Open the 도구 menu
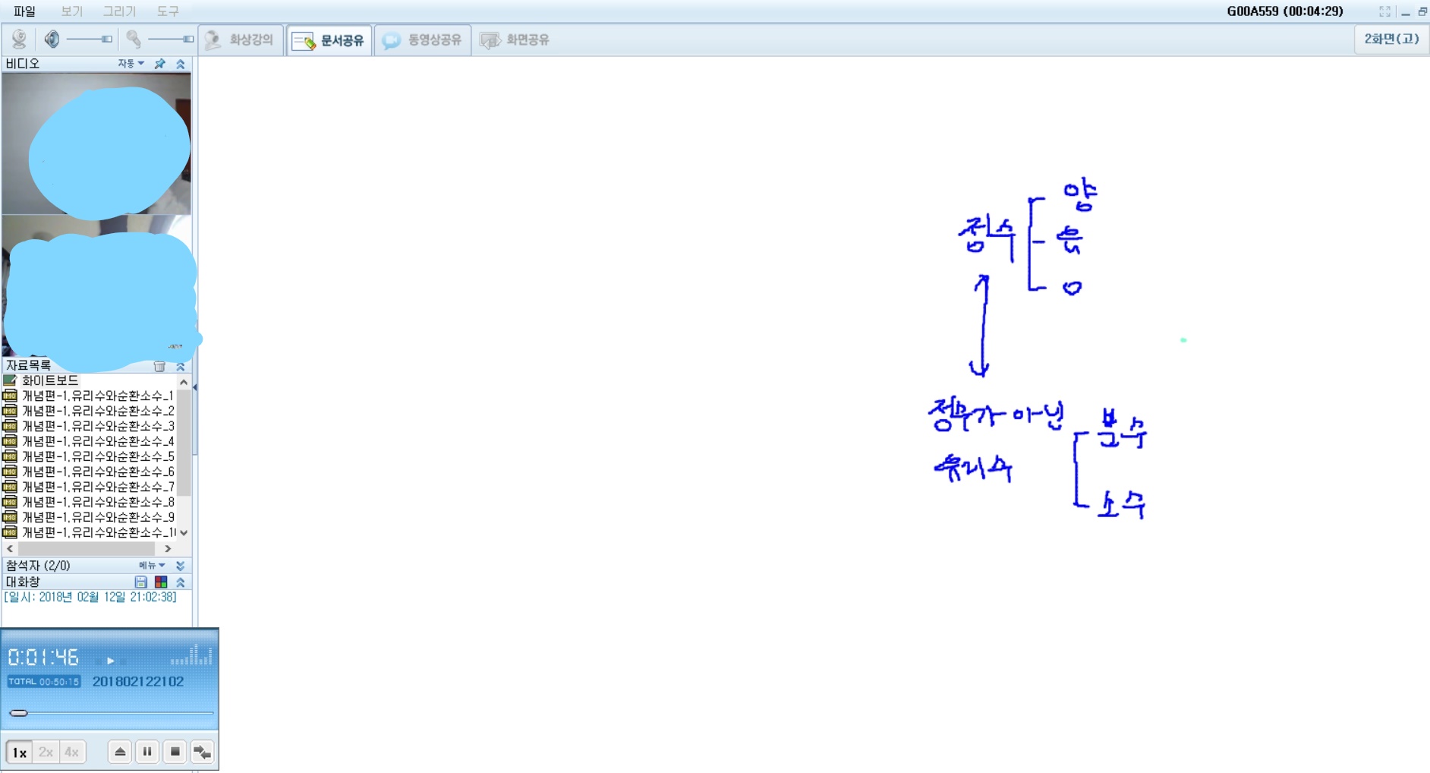Screen dimensions: 1430x773 point(168,11)
